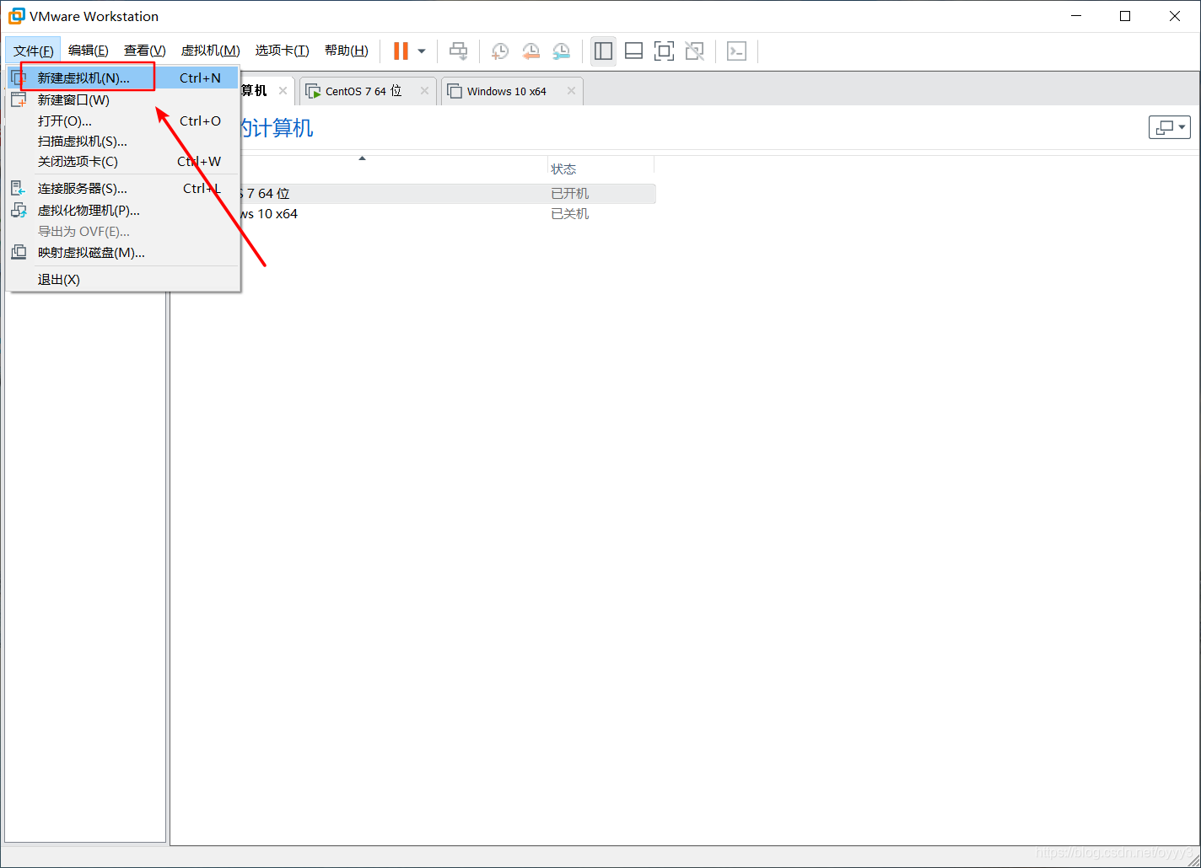Screen dimensions: 1201x868
Task: Toggle the library sidebar view icon
Action: (x=603, y=51)
